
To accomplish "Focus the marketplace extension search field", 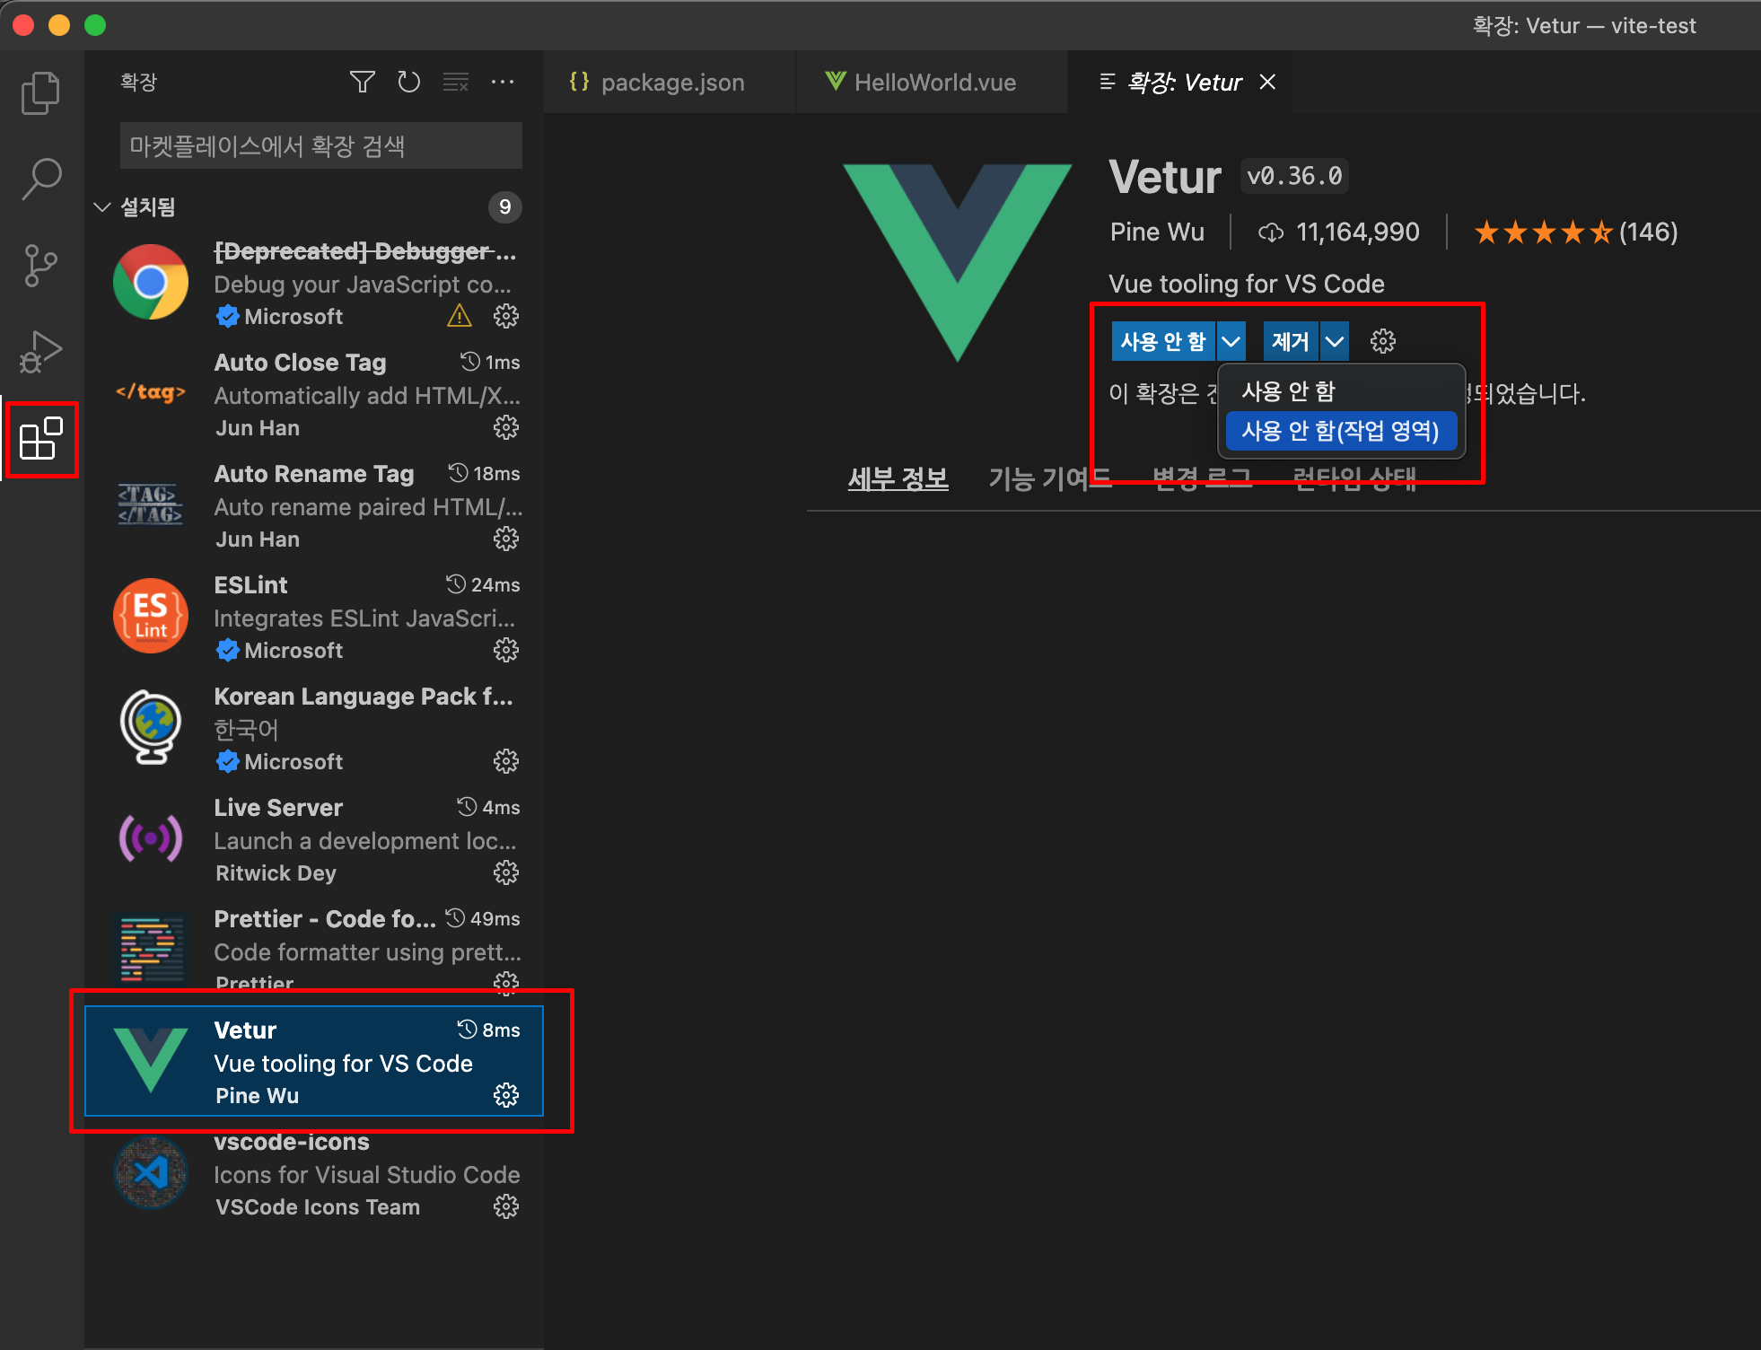I will point(320,146).
